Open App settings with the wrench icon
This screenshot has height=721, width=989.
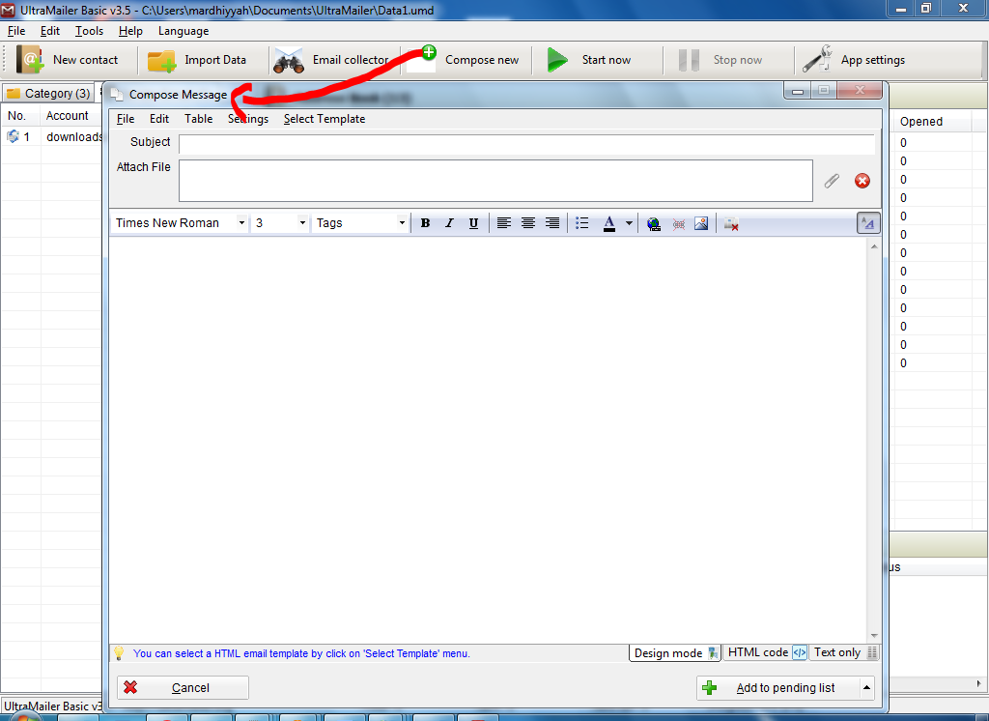tap(817, 59)
